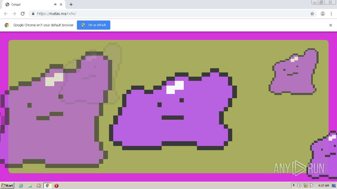Open Windows Explorer folder icon in taskbar

tap(30, 186)
